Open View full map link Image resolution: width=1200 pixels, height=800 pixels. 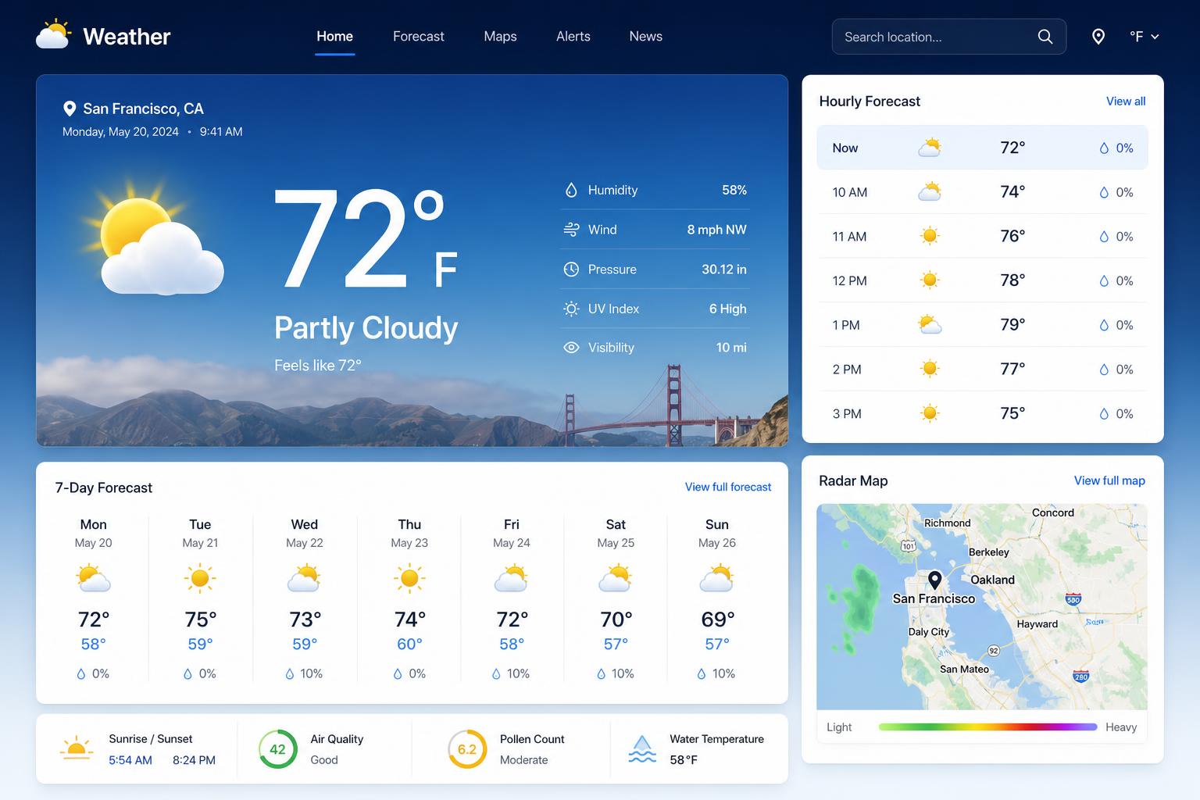(1109, 480)
